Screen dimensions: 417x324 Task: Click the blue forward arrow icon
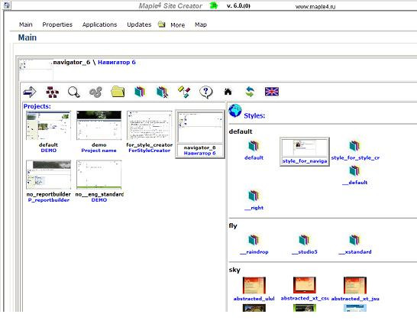[x=30, y=92]
